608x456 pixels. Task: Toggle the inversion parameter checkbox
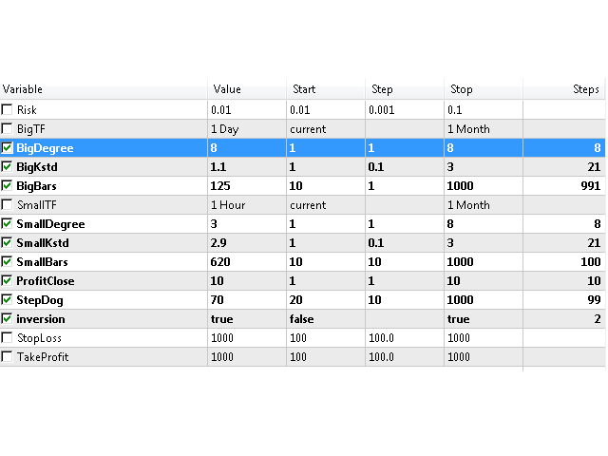coord(8,319)
